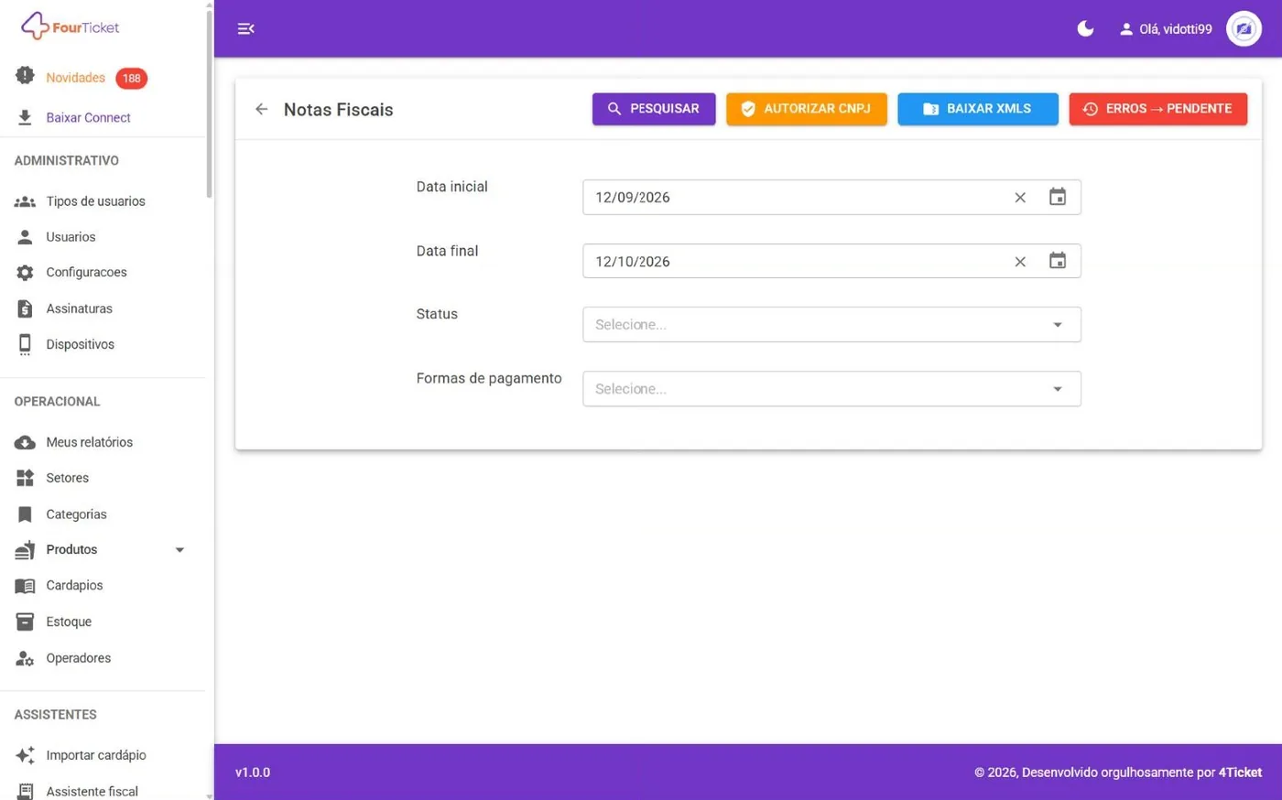
Task: Open the Status dropdown
Action: pos(831,324)
